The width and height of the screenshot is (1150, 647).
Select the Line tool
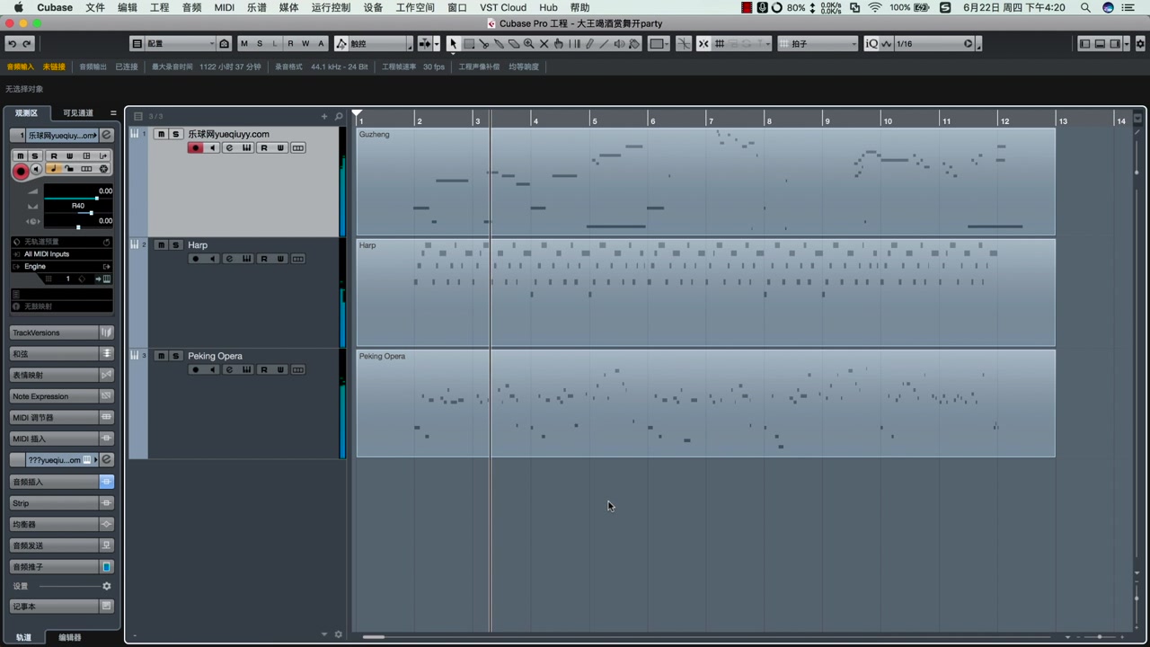(x=604, y=43)
